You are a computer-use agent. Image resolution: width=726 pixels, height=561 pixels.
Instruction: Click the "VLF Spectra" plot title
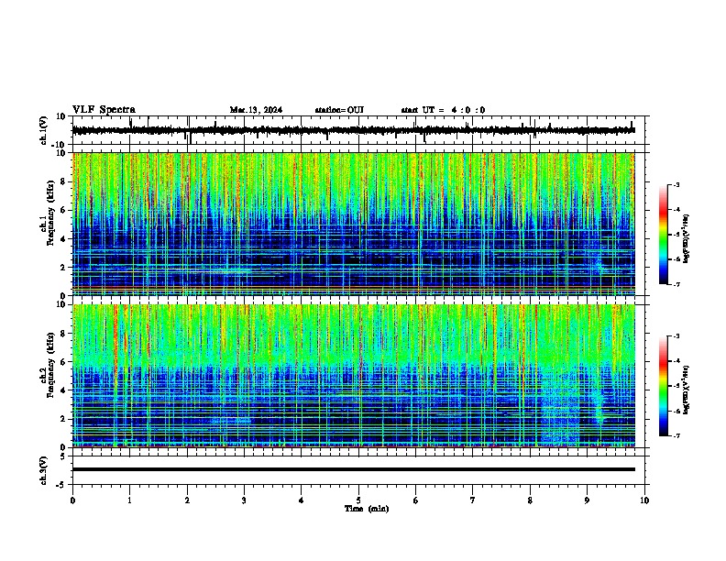point(104,110)
